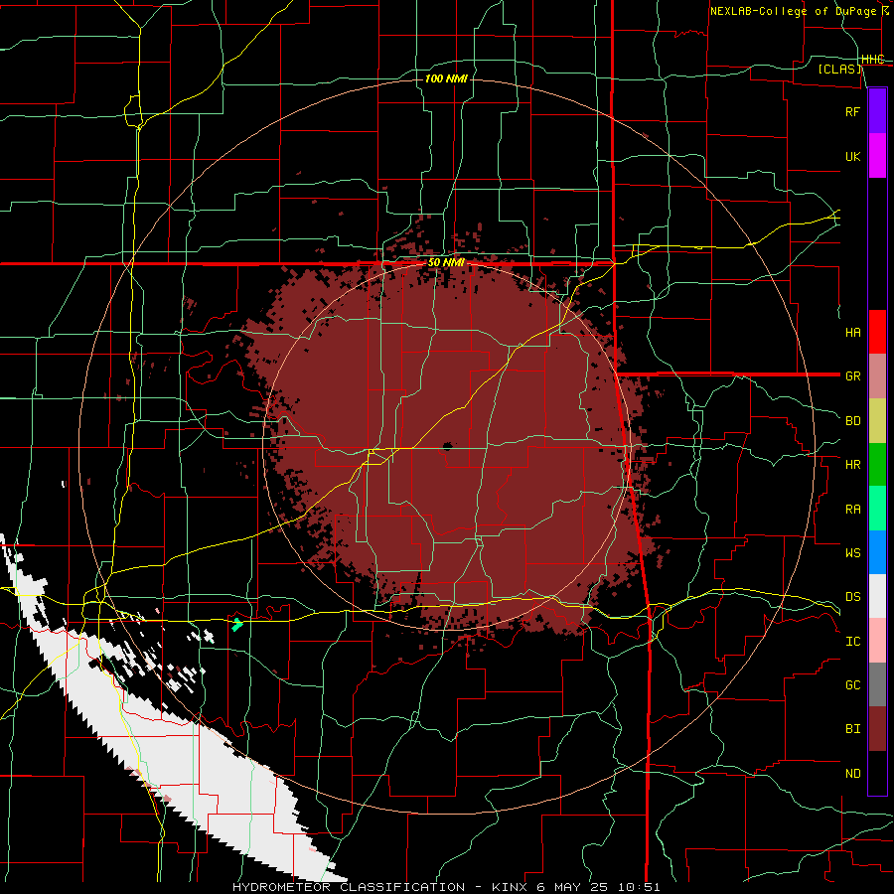Image resolution: width=894 pixels, height=894 pixels.
Task: Click the 'GR' legend label
Action: [x=853, y=376]
